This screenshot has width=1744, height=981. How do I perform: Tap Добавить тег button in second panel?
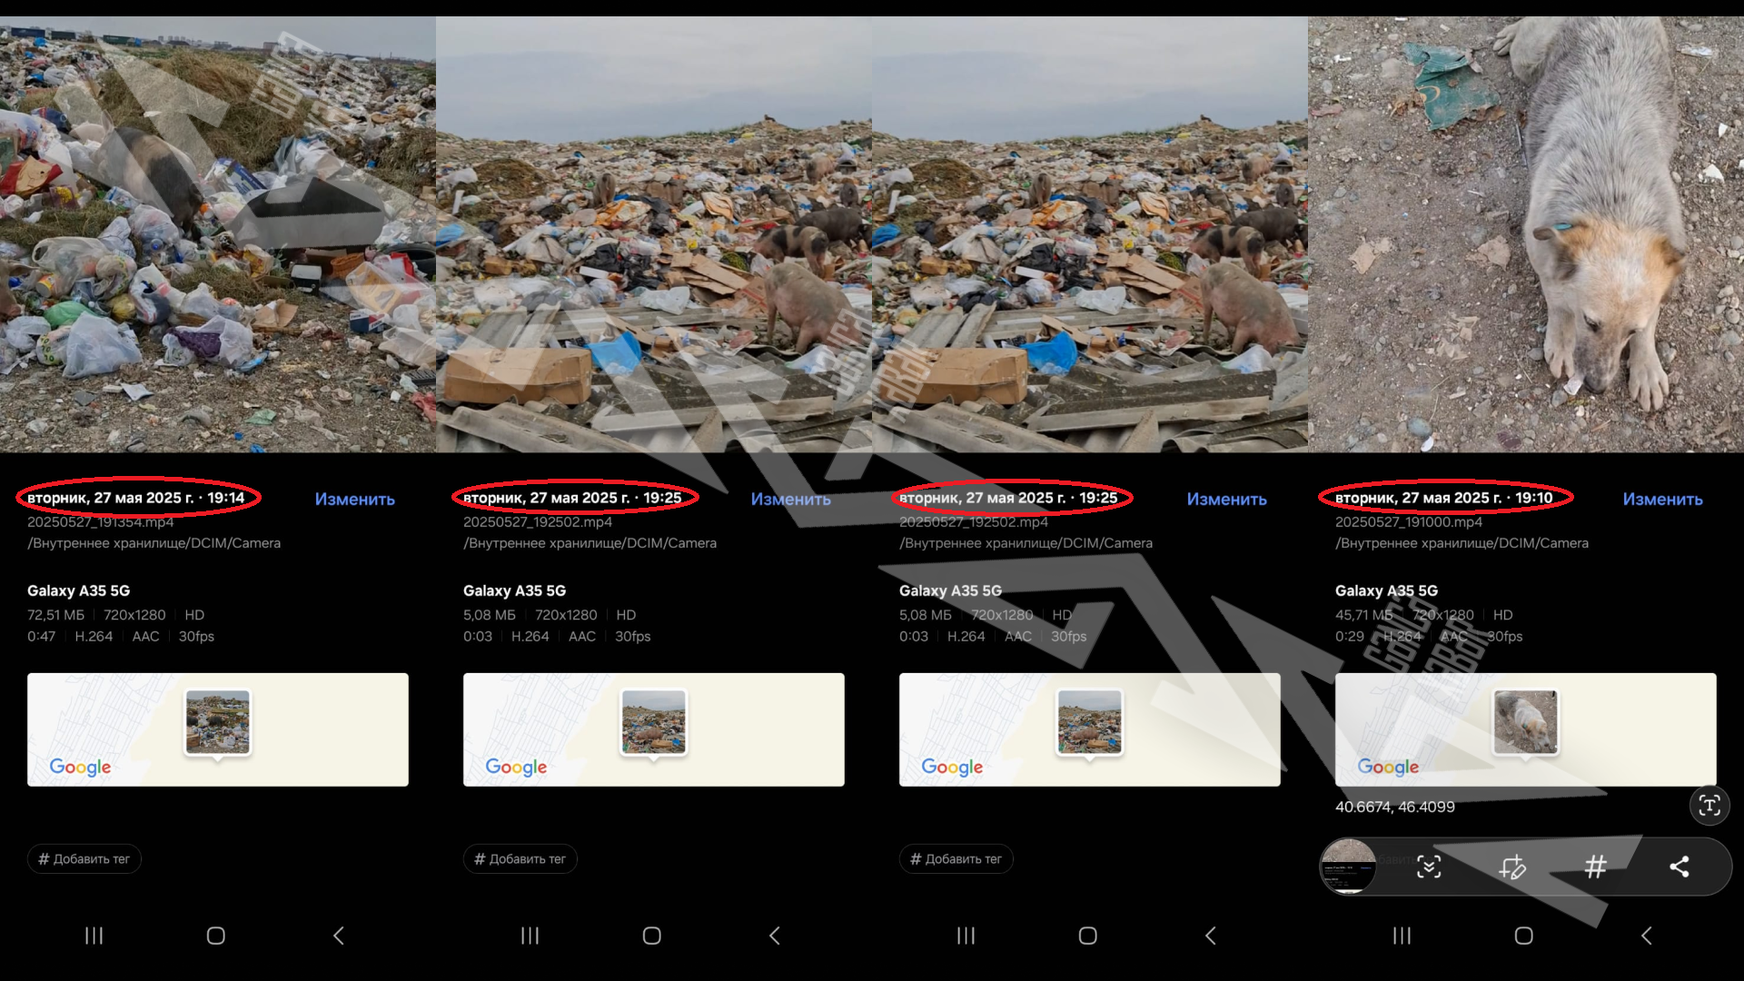(x=520, y=859)
